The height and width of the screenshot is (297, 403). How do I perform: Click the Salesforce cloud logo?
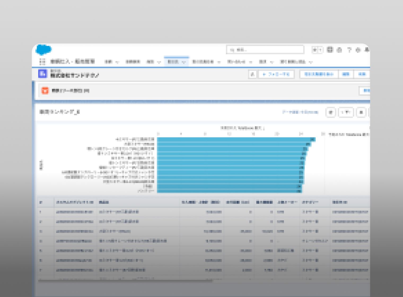(x=44, y=50)
